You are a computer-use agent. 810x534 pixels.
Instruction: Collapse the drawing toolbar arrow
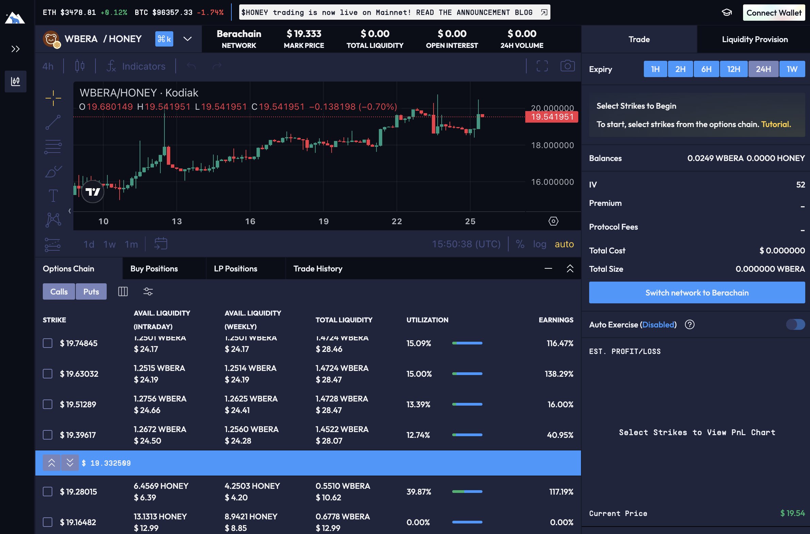coord(70,211)
